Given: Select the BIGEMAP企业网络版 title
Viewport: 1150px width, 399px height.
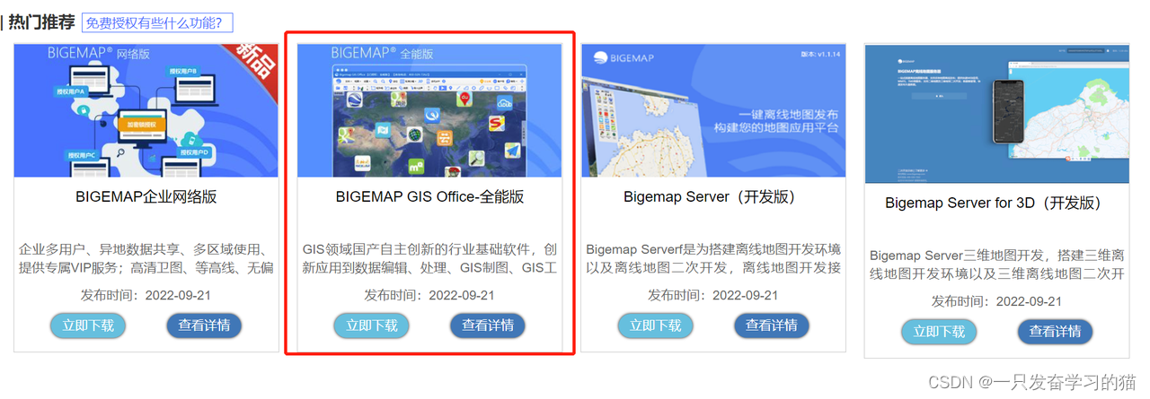Looking at the screenshot, I should 146,197.
